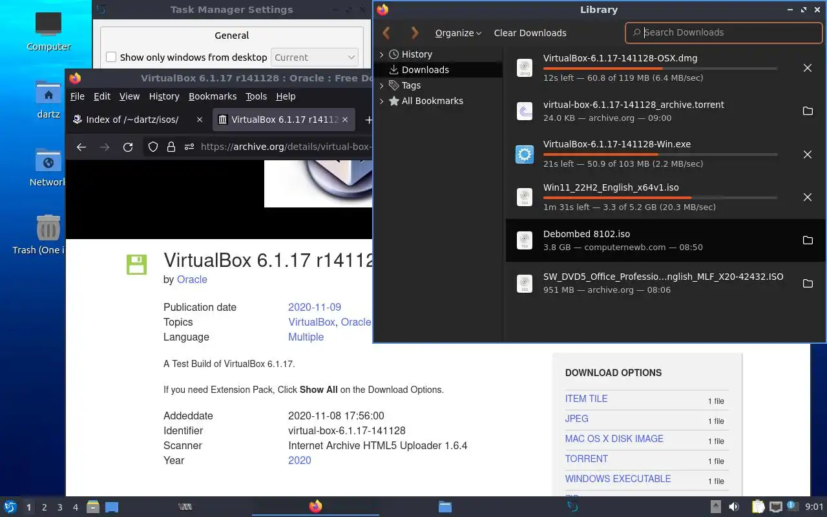Open the start menu in the taskbar
The height and width of the screenshot is (517, 827).
tap(10, 507)
